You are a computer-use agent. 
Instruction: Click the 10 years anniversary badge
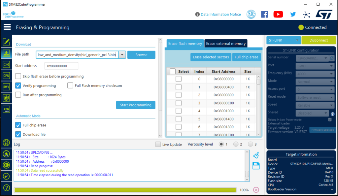[x=251, y=15]
